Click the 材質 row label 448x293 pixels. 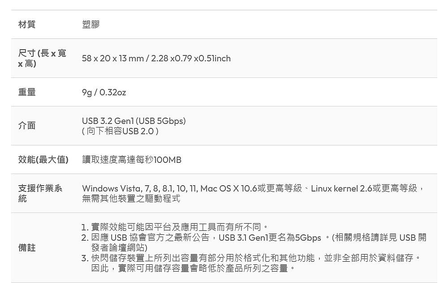(27, 24)
